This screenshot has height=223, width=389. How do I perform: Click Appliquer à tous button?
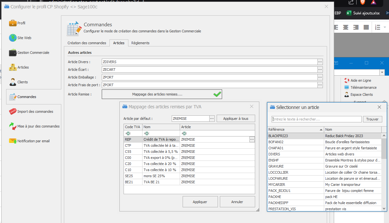[x=236, y=119]
